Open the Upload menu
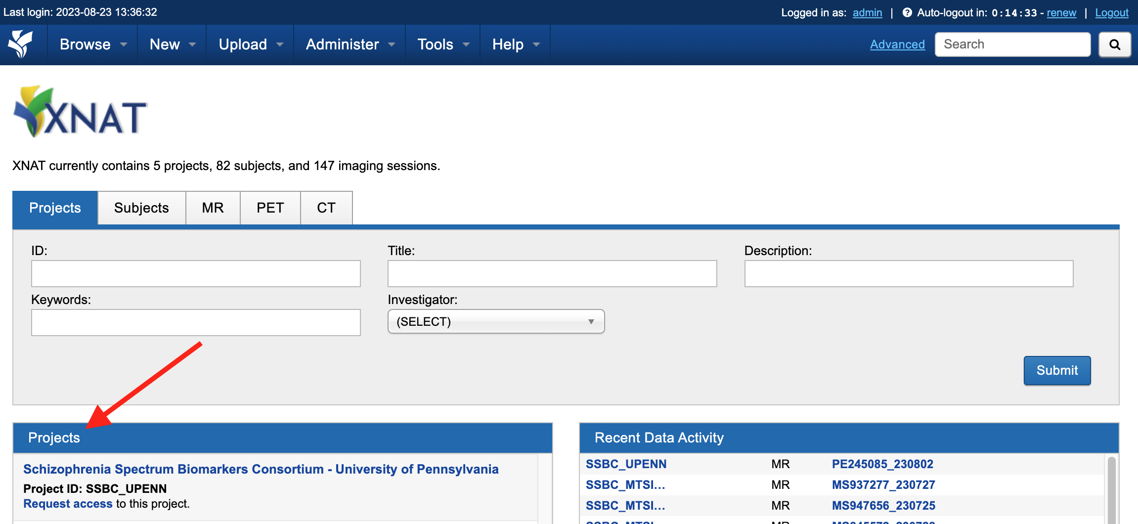 click(250, 44)
